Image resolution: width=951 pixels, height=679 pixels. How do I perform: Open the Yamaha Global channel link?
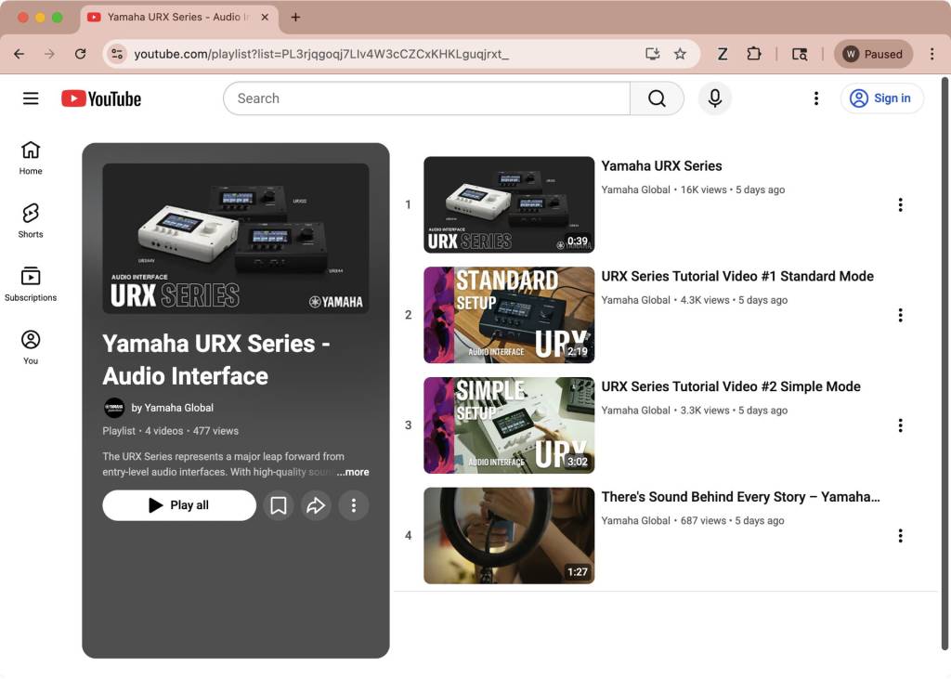(172, 408)
